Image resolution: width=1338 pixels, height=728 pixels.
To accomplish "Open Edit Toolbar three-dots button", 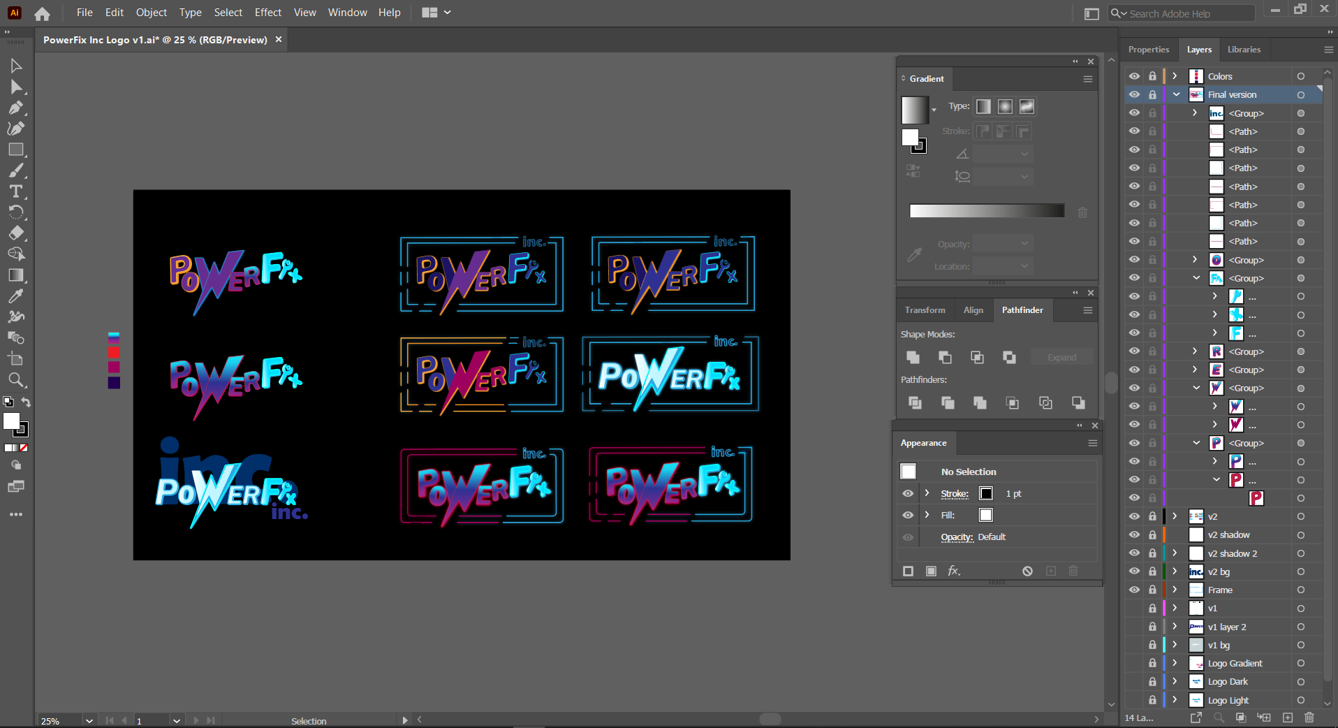I will 16,514.
